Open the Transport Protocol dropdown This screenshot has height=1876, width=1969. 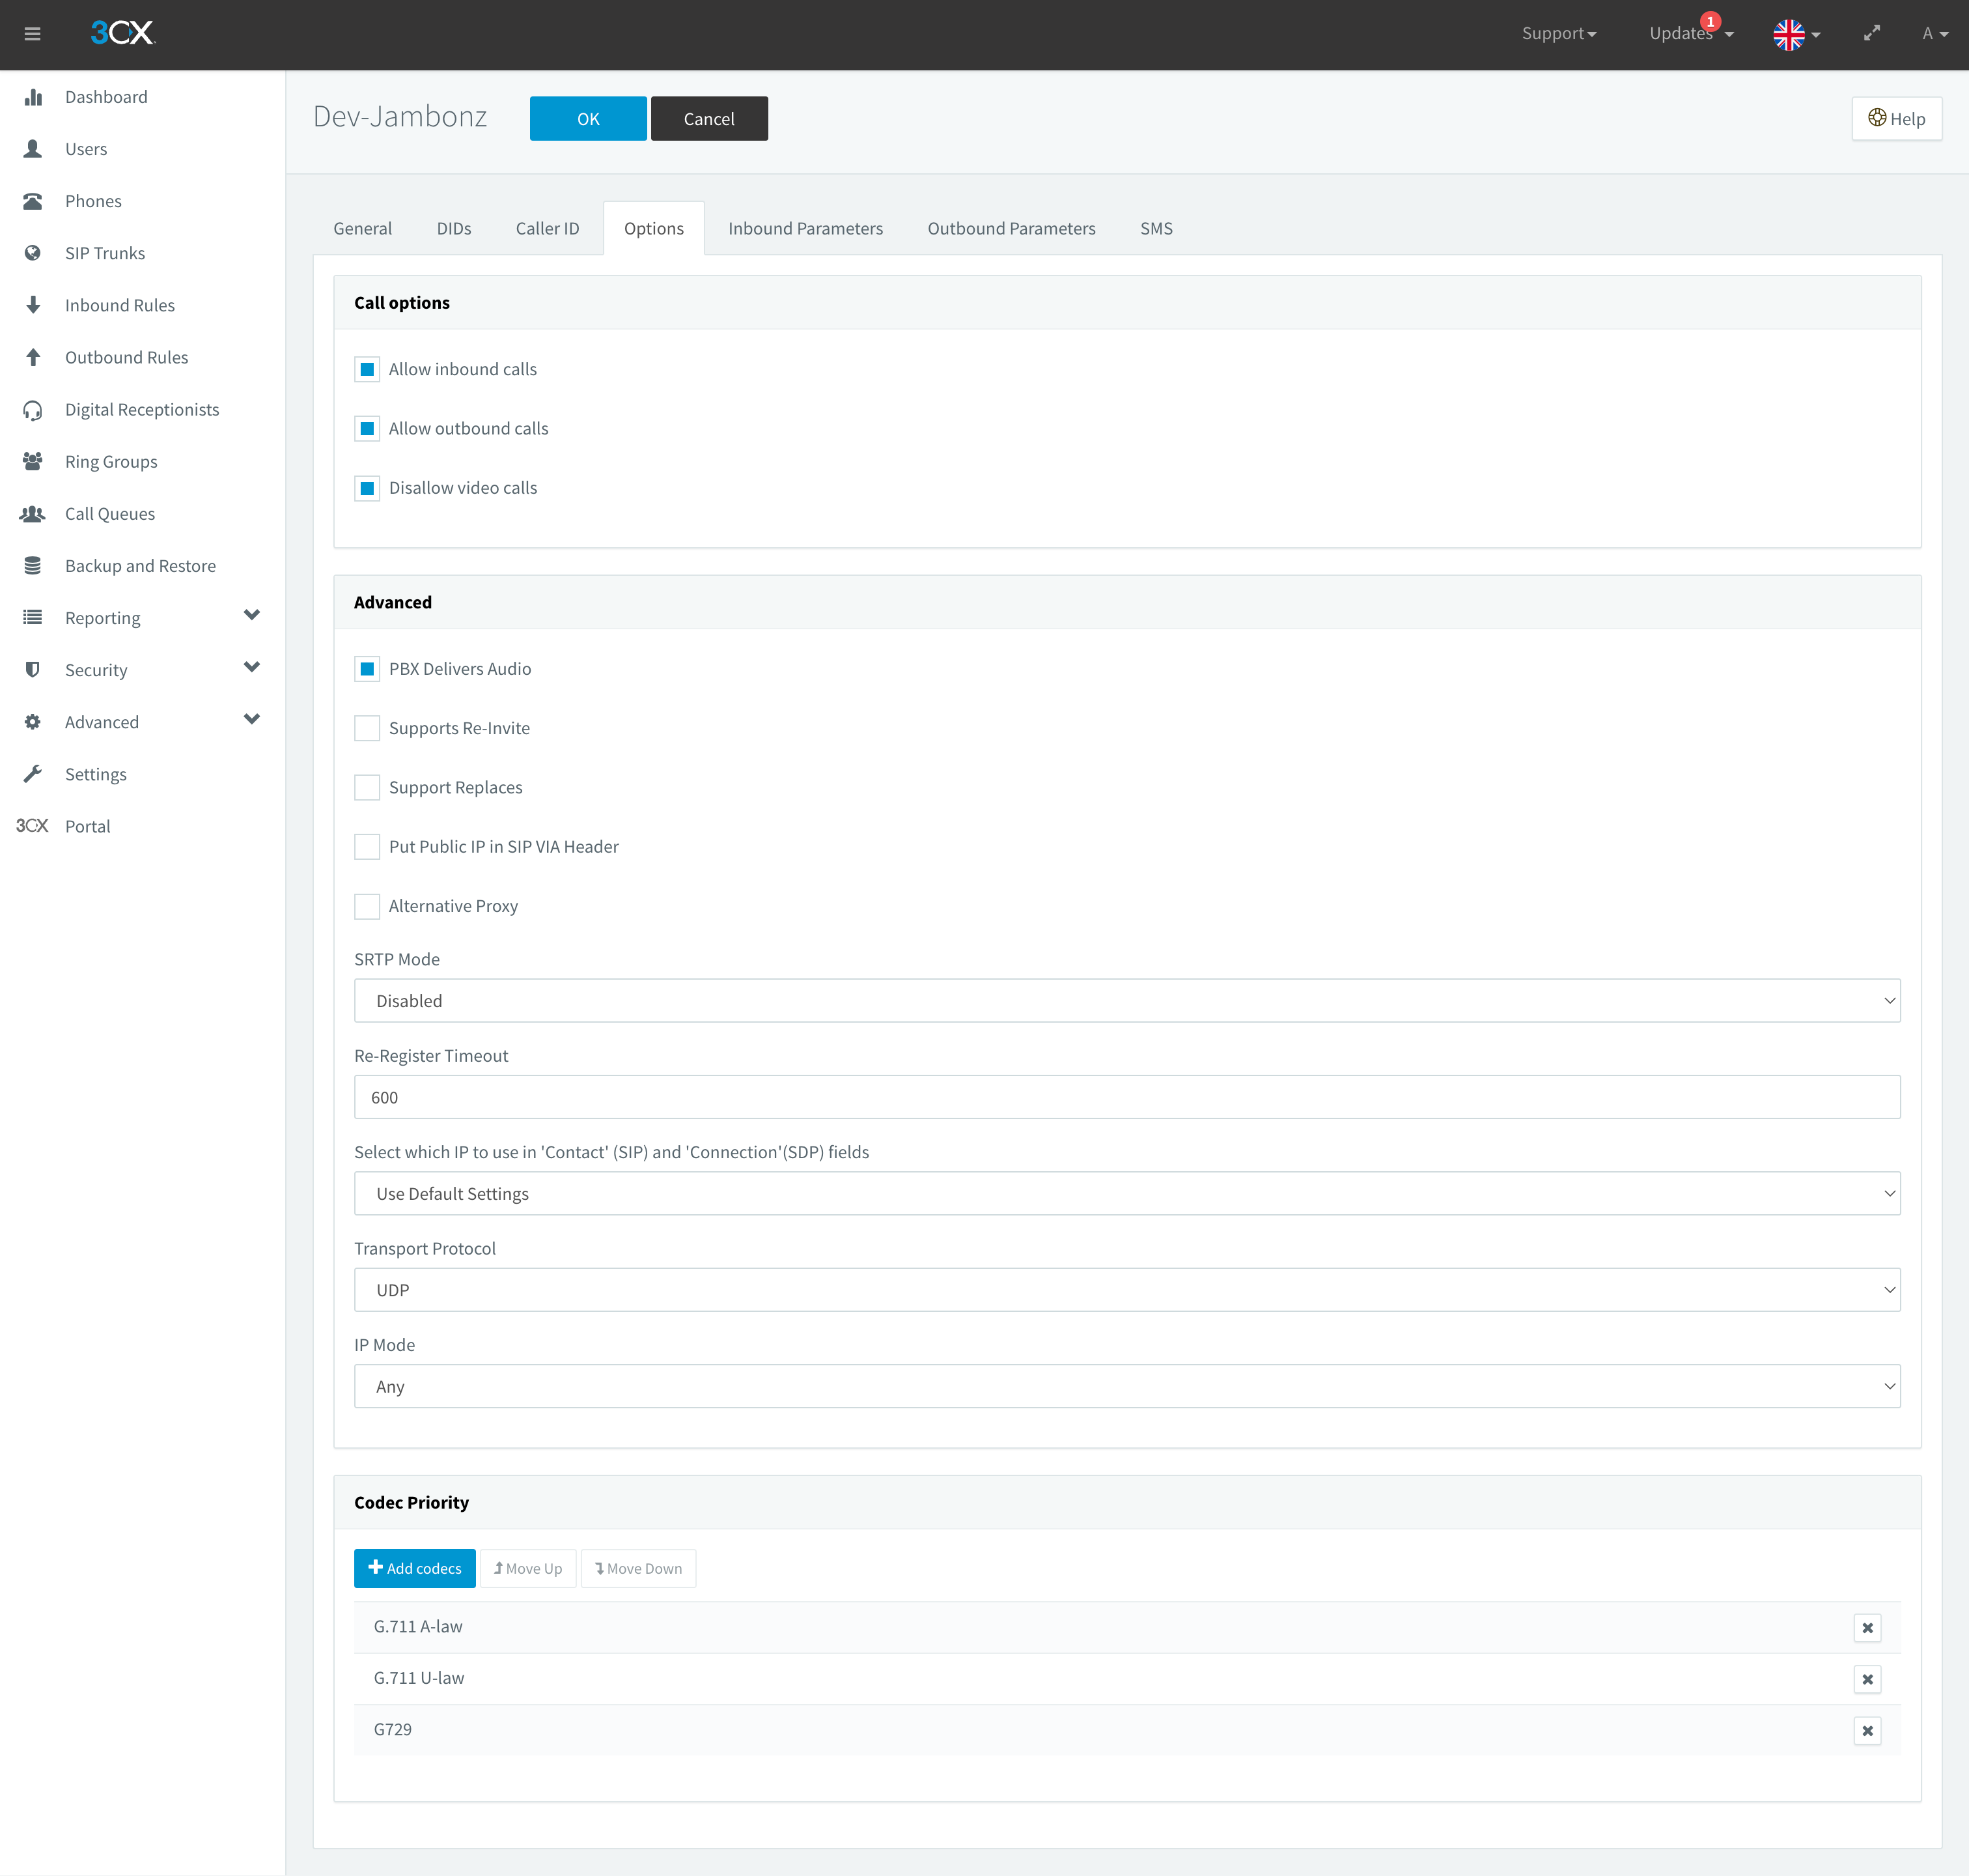point(1126,1290)
